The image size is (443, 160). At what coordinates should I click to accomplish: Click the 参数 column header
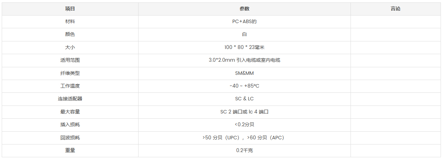pos(245,9)
